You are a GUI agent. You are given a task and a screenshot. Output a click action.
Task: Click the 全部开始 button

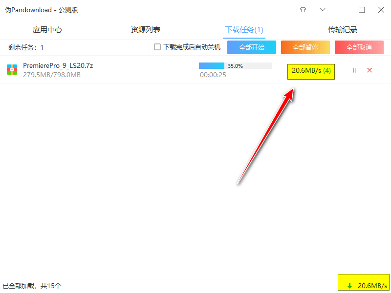point(251,47)
